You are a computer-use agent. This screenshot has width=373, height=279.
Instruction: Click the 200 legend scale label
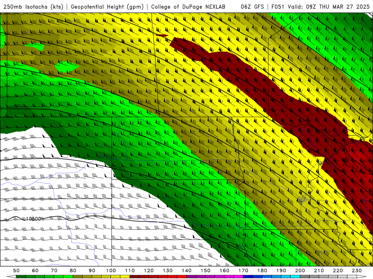click(300, 271)
